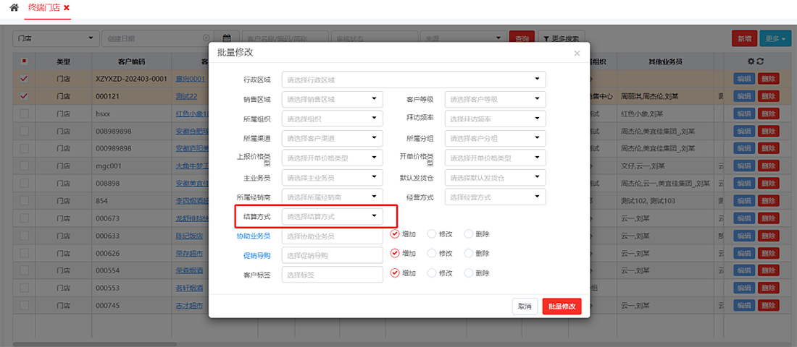Screen dimensions: 797x347
Task: Select 删除 radio for 促销导购
Action: click(x=468, y=254)
